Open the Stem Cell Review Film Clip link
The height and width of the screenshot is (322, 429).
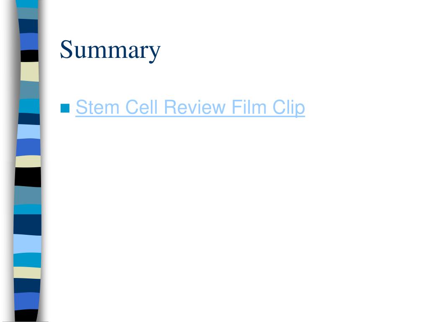click(190, 107)
